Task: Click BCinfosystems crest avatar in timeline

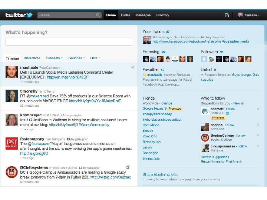Action: pos(11,172)
